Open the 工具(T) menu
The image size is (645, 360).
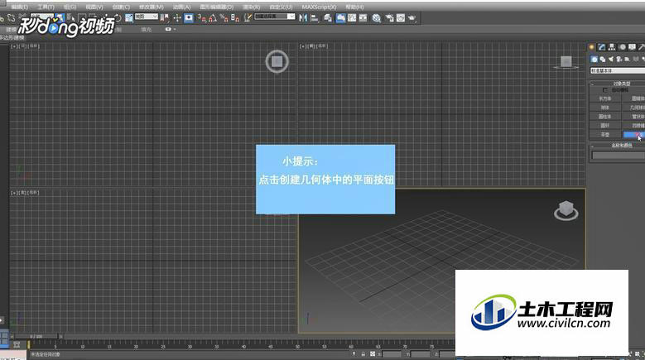tap(46, 7)
